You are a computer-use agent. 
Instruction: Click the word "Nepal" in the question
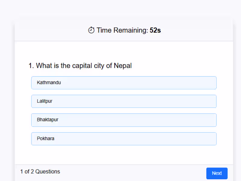tap(123, 66)
